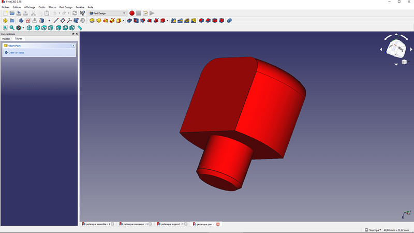Screen dimensions: 414x233
Task: Switch to the Modèle tab
Action: [x=6, y=39]
